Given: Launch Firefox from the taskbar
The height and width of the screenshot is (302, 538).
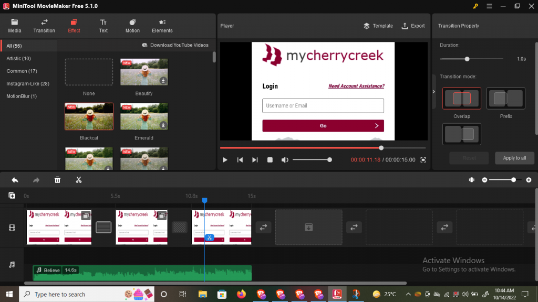Looking at the screenshot, I should pos(241,294).
